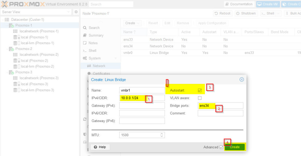Toggle the Advanced checkbox
Screen dimensions: 301x156
[221, 147]
